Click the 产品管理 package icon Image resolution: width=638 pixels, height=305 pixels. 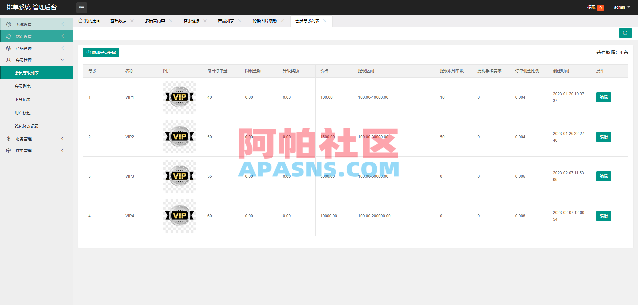pyautogui.click(x=9, y=48)
